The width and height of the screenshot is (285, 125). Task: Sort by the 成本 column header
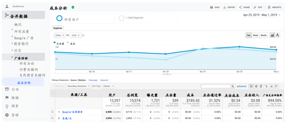190,95
